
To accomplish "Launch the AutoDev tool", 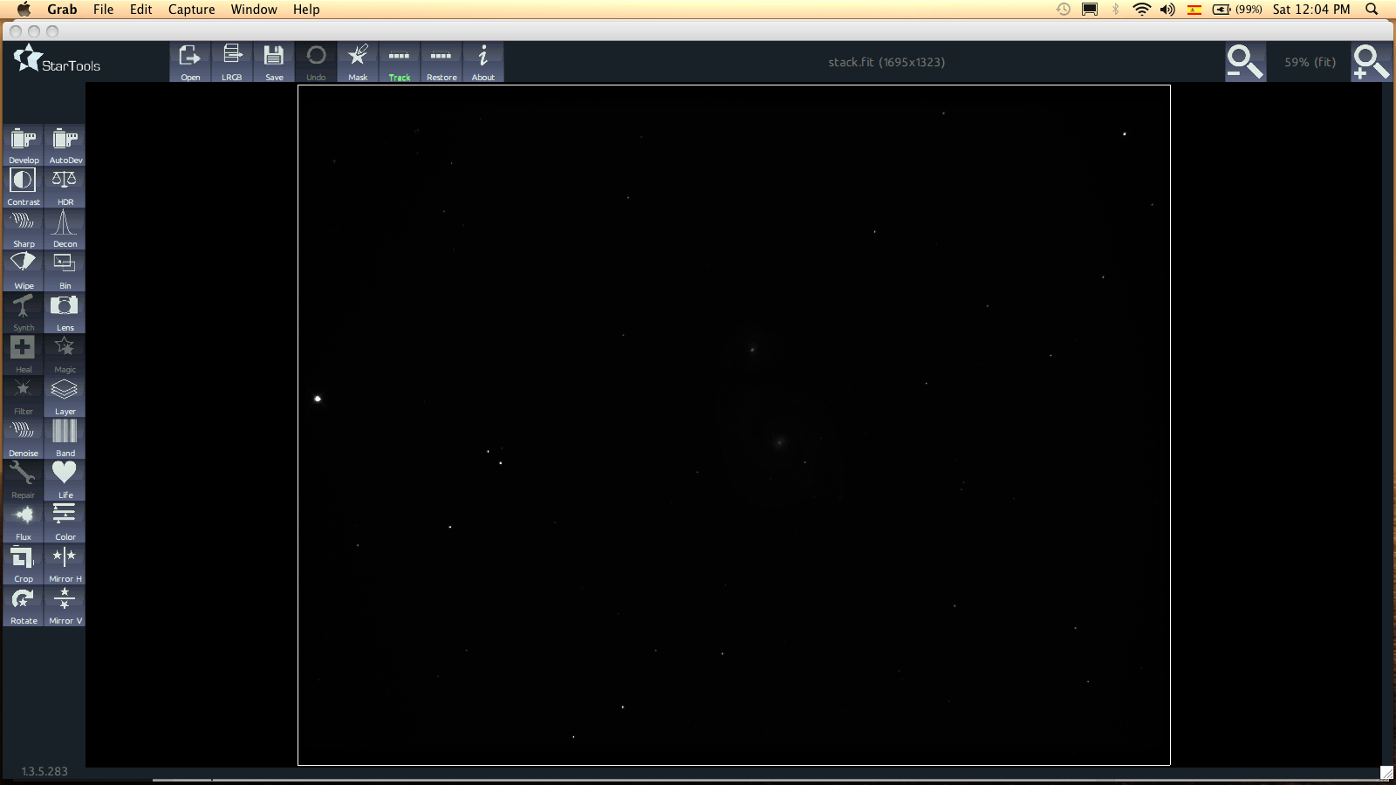I will 65,145.
